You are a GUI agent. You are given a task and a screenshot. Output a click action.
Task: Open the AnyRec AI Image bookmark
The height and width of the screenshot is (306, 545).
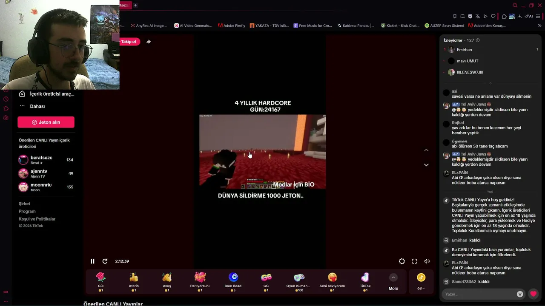[x=149, y=25]
